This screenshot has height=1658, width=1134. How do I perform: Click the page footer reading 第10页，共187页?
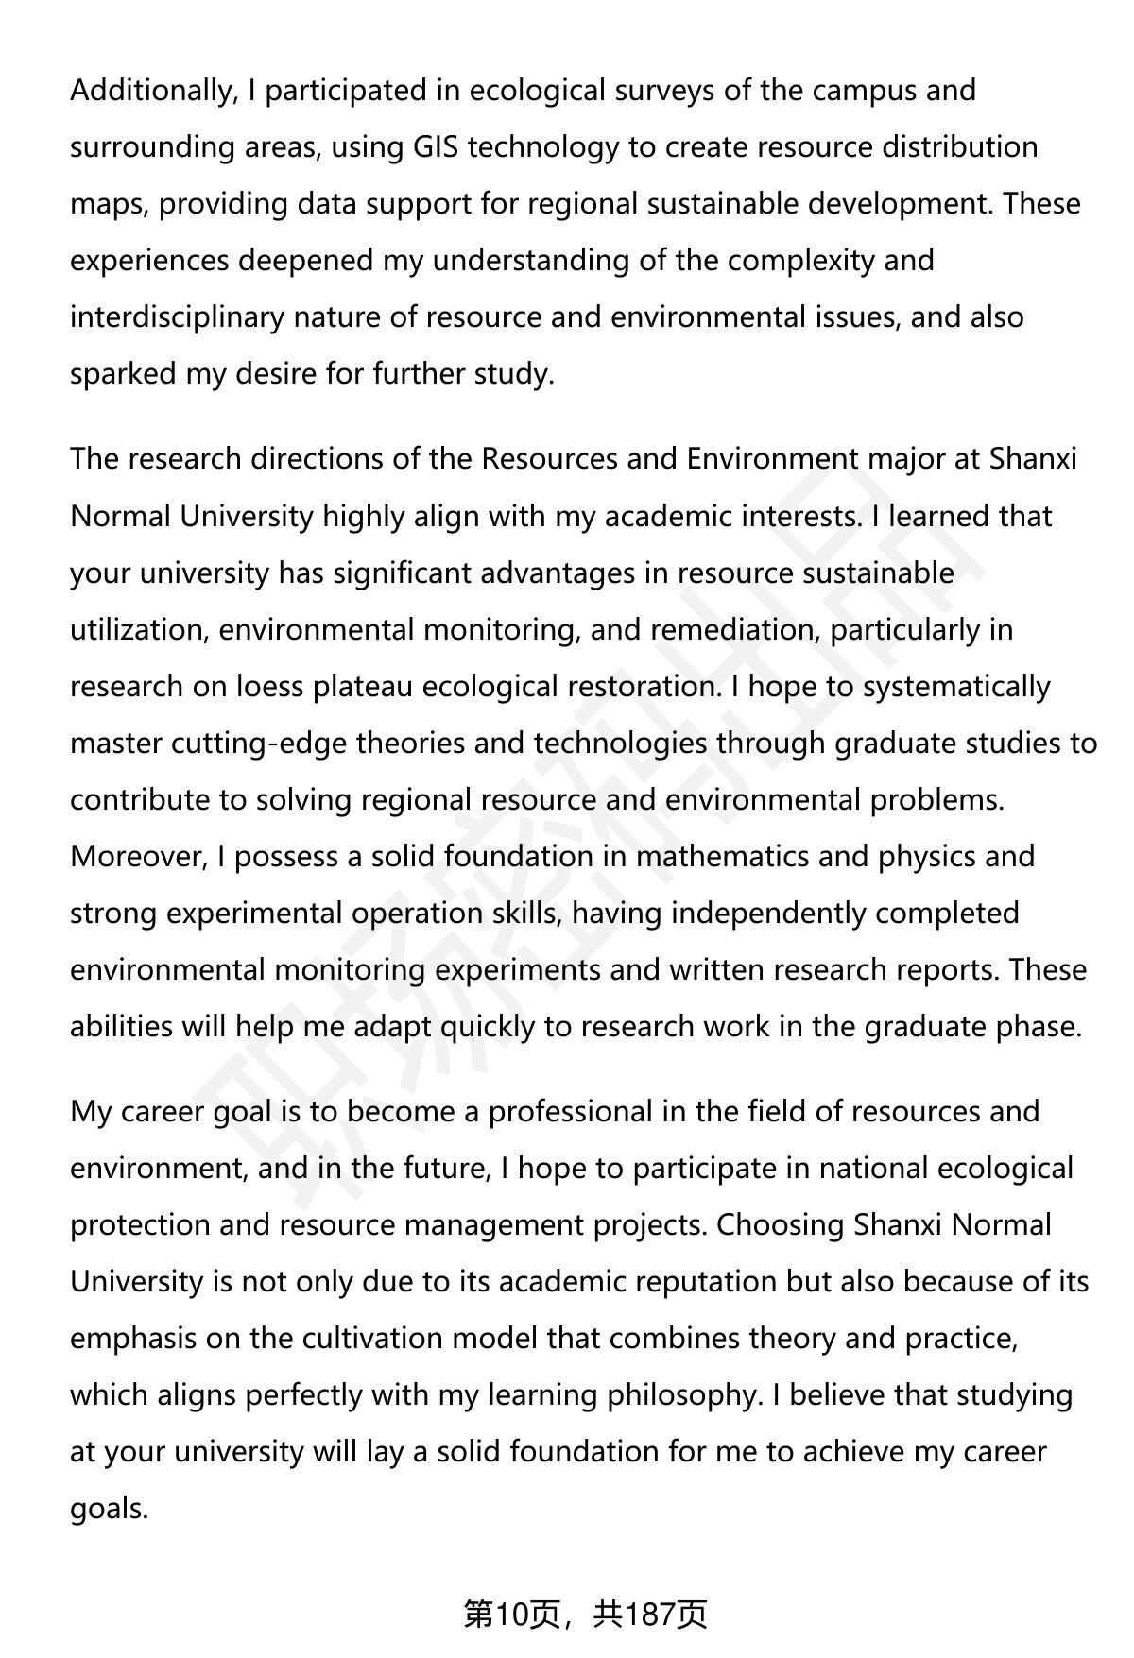pos(585,1615)
